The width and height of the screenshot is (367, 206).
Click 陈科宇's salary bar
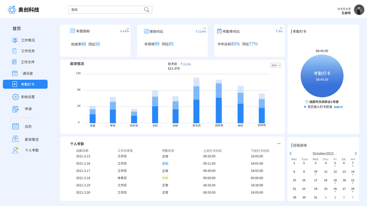click(134, 116)
